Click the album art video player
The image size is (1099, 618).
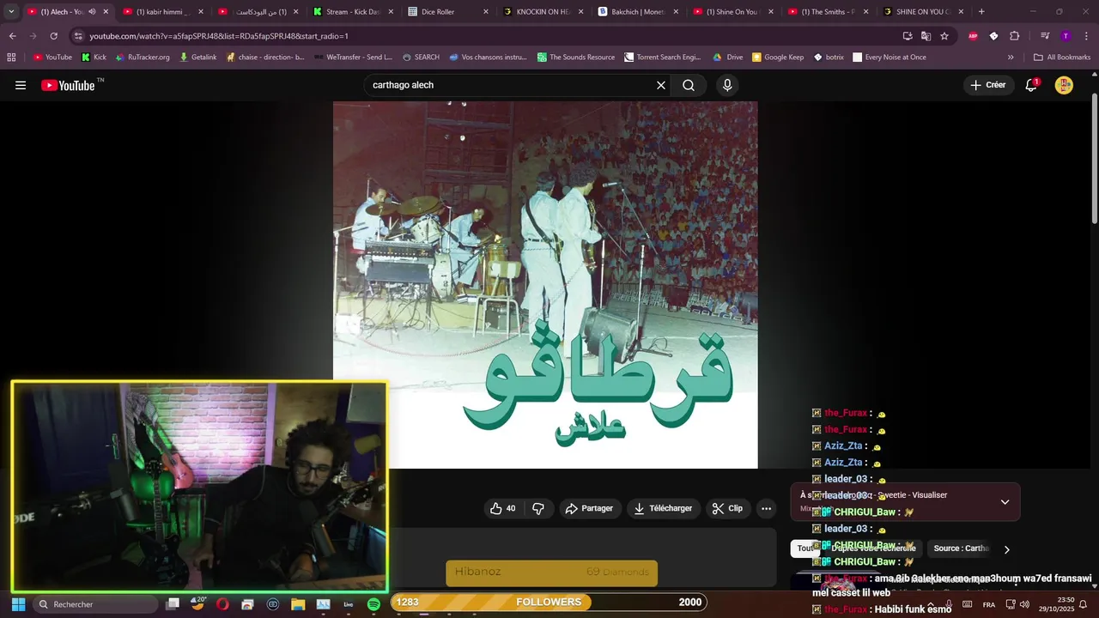coord(545,285)
